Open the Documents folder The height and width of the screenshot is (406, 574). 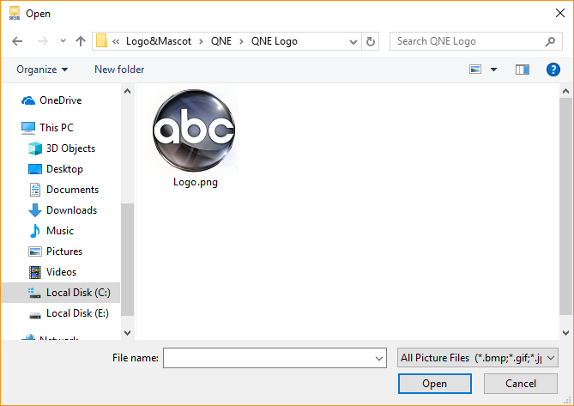click(72, 190)
